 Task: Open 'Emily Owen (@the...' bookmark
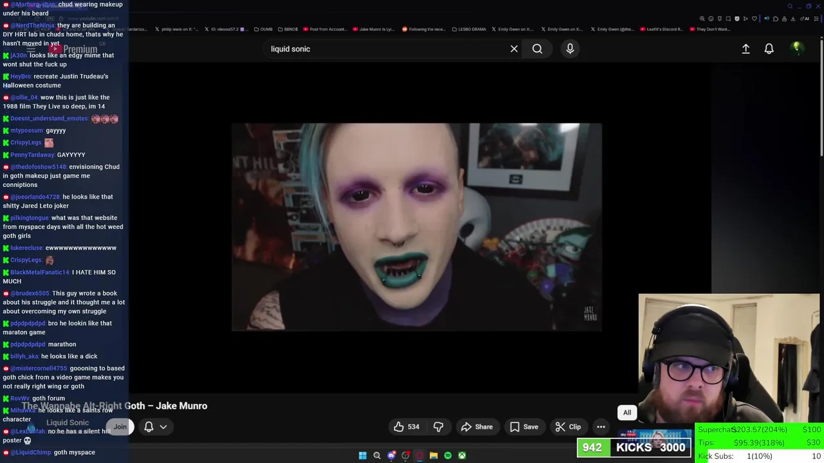[x=612, y=29]
